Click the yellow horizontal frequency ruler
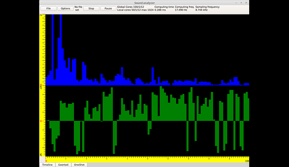289x167 pixels. [147, 159]
